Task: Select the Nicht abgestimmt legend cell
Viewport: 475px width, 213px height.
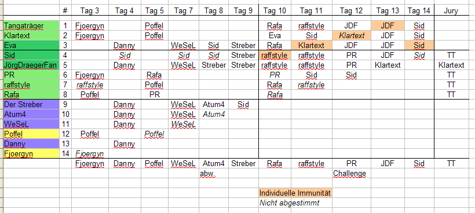Action: pos(295,203)
